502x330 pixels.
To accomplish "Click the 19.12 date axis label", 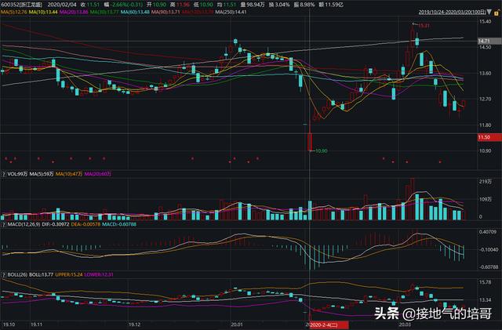I will (134, 325).
